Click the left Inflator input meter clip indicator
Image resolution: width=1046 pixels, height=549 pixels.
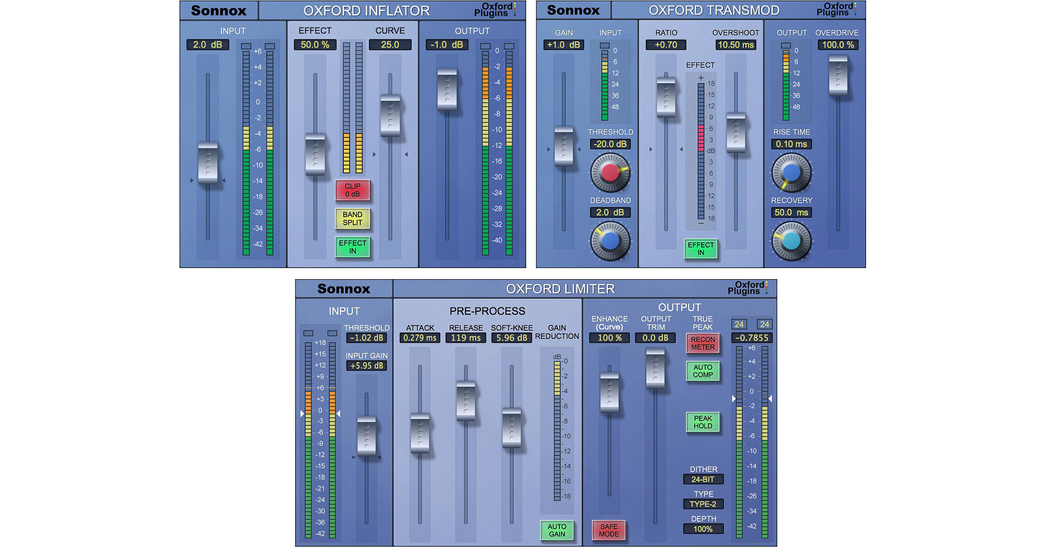click(x=246, y=46)
